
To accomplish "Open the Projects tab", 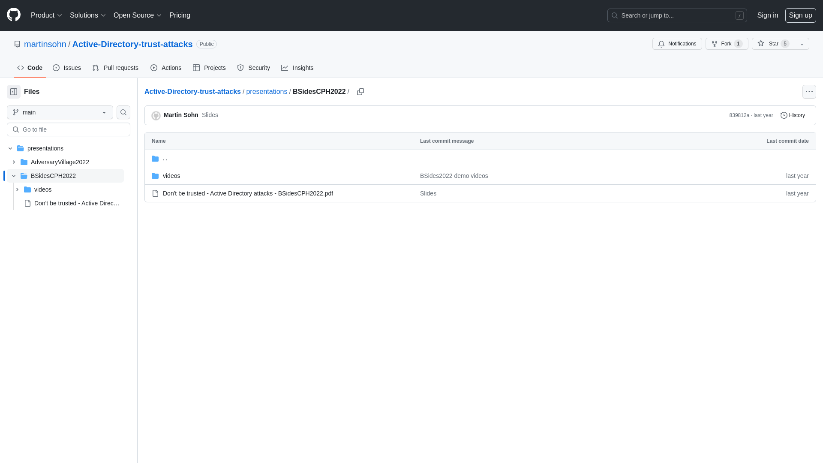I will point(209,68).
